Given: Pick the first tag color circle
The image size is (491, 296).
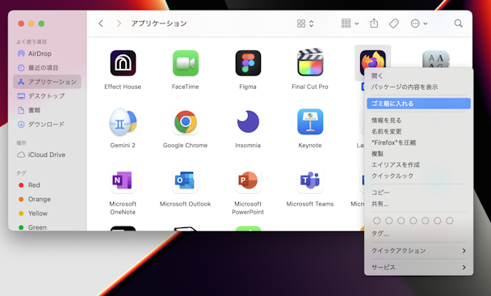Looking at the screenshot, I should pyautogui.click(x=376, y=221).
